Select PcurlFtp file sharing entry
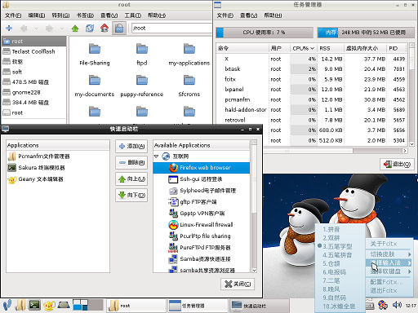Viewport: 418px width, 313px height. (x=202, y=236)
